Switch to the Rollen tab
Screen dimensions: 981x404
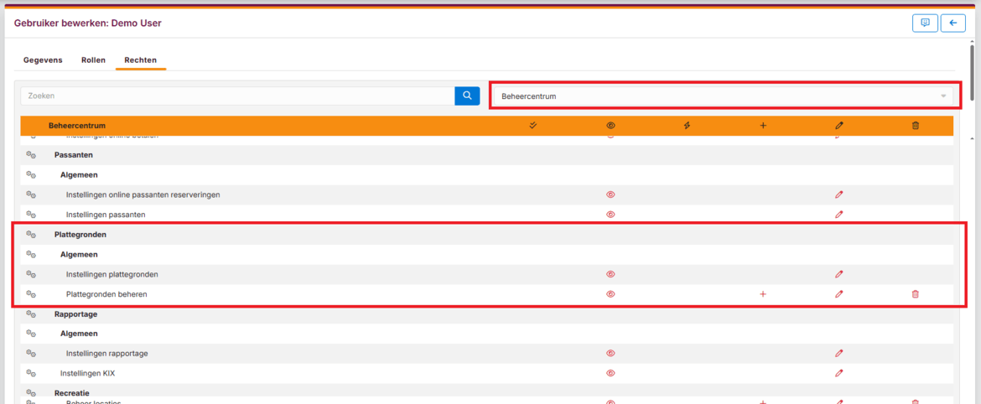pos(93,60)
